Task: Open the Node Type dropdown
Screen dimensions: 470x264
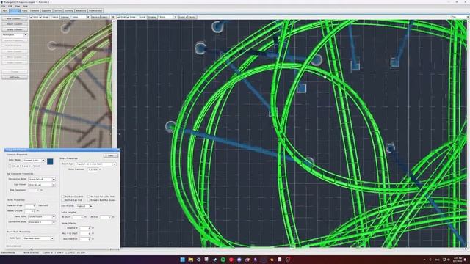Action: 38,238
